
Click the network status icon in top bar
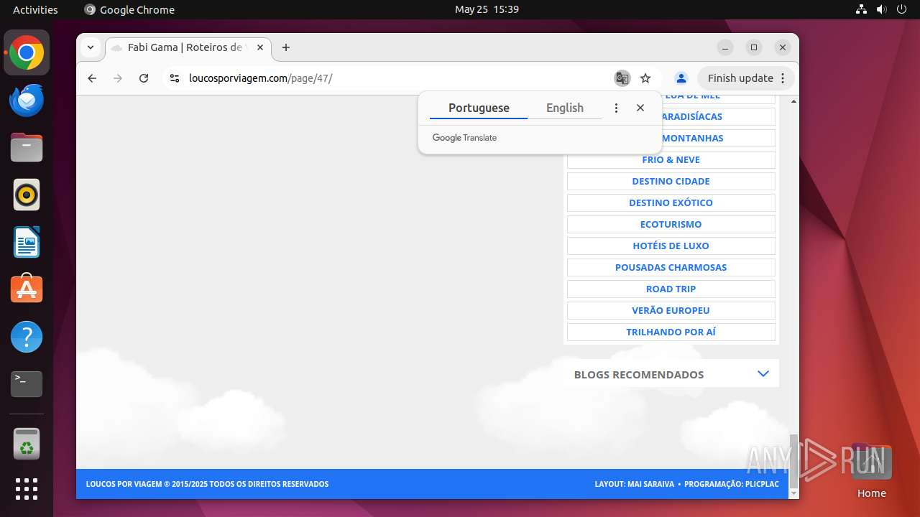point(862,9)
